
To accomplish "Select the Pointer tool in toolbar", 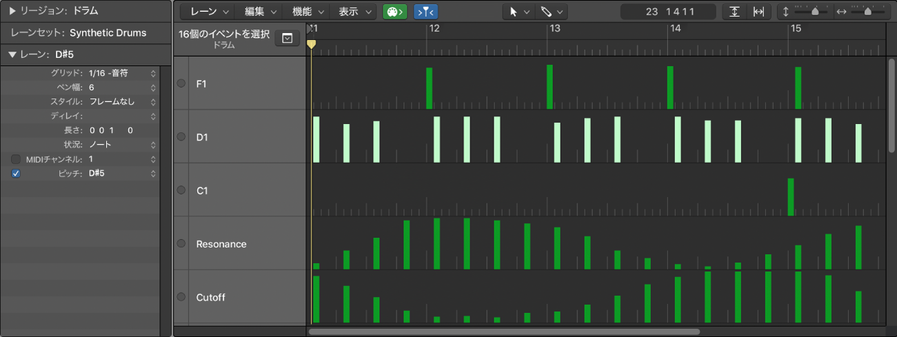I will (518, 12).
